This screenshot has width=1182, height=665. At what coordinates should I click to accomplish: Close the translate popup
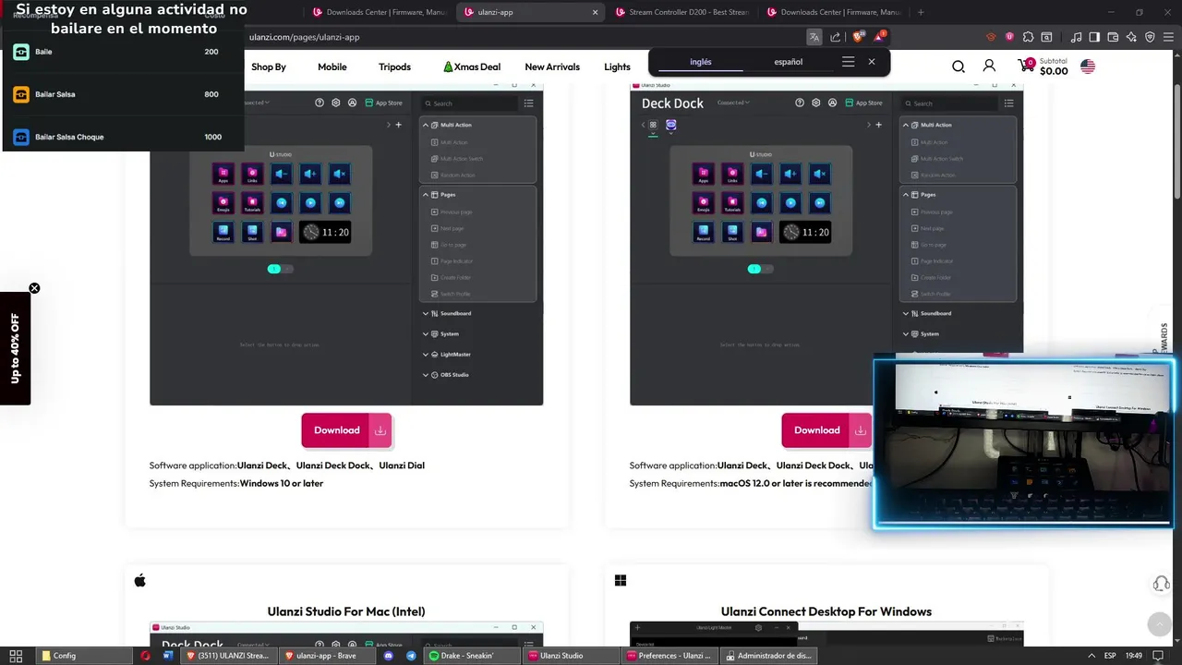pos(871,62)
